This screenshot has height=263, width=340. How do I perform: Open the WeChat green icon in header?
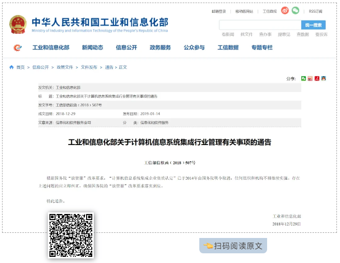point(295,10)
